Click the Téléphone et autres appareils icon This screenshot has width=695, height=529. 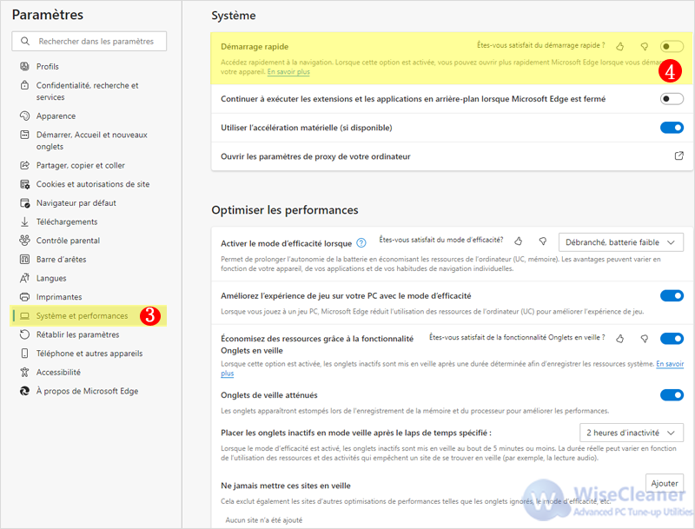pyautogui.click(x=25, y=354)
